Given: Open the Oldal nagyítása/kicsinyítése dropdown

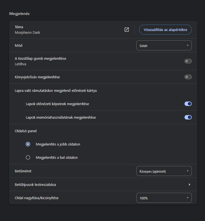Looking at the screenshot, I should pyautogui.click(x=164, y=198).
